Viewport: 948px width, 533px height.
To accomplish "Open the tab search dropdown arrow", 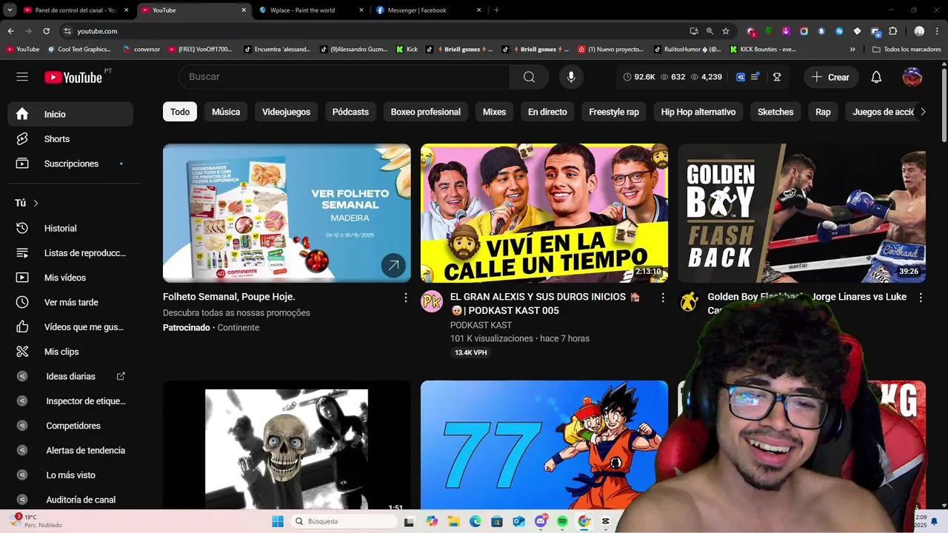I will point(10,10).
